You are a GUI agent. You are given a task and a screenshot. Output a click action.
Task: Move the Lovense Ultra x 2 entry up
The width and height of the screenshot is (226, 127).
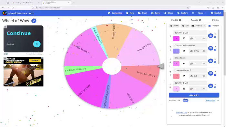click(170, 72)
